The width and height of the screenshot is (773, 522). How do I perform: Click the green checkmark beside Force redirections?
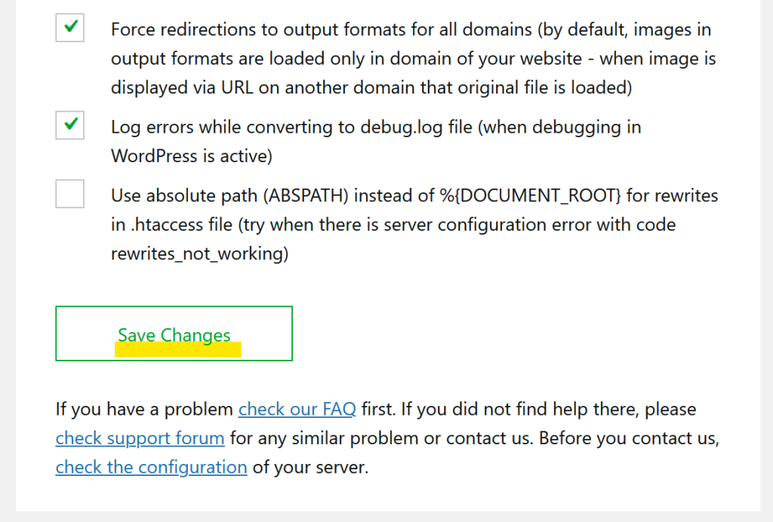tap(70, 27)
